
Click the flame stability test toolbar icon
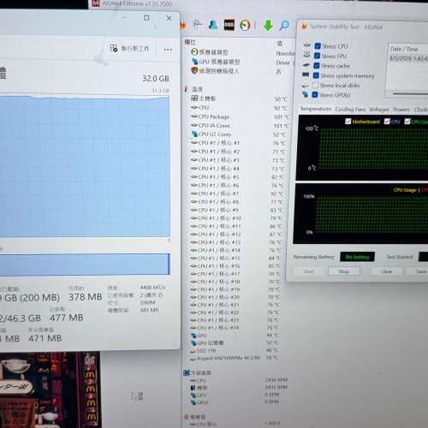(x=183, y=26)
